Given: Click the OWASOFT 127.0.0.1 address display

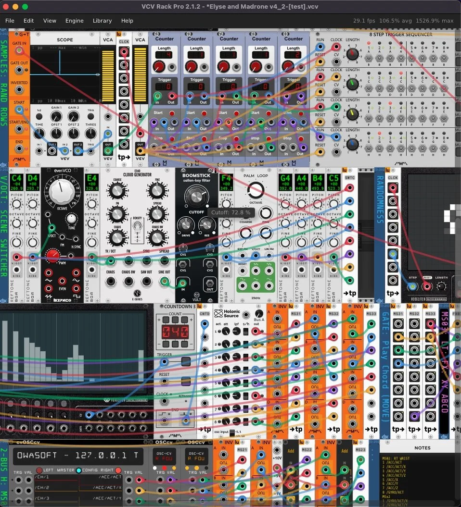Looking at the screenshot, I should (77, 455).
